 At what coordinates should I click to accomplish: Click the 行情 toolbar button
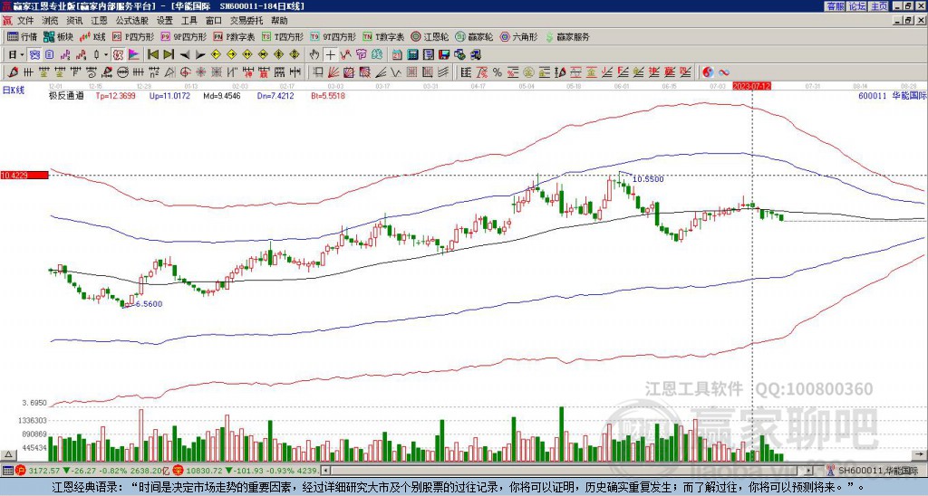tap(22, 36)
